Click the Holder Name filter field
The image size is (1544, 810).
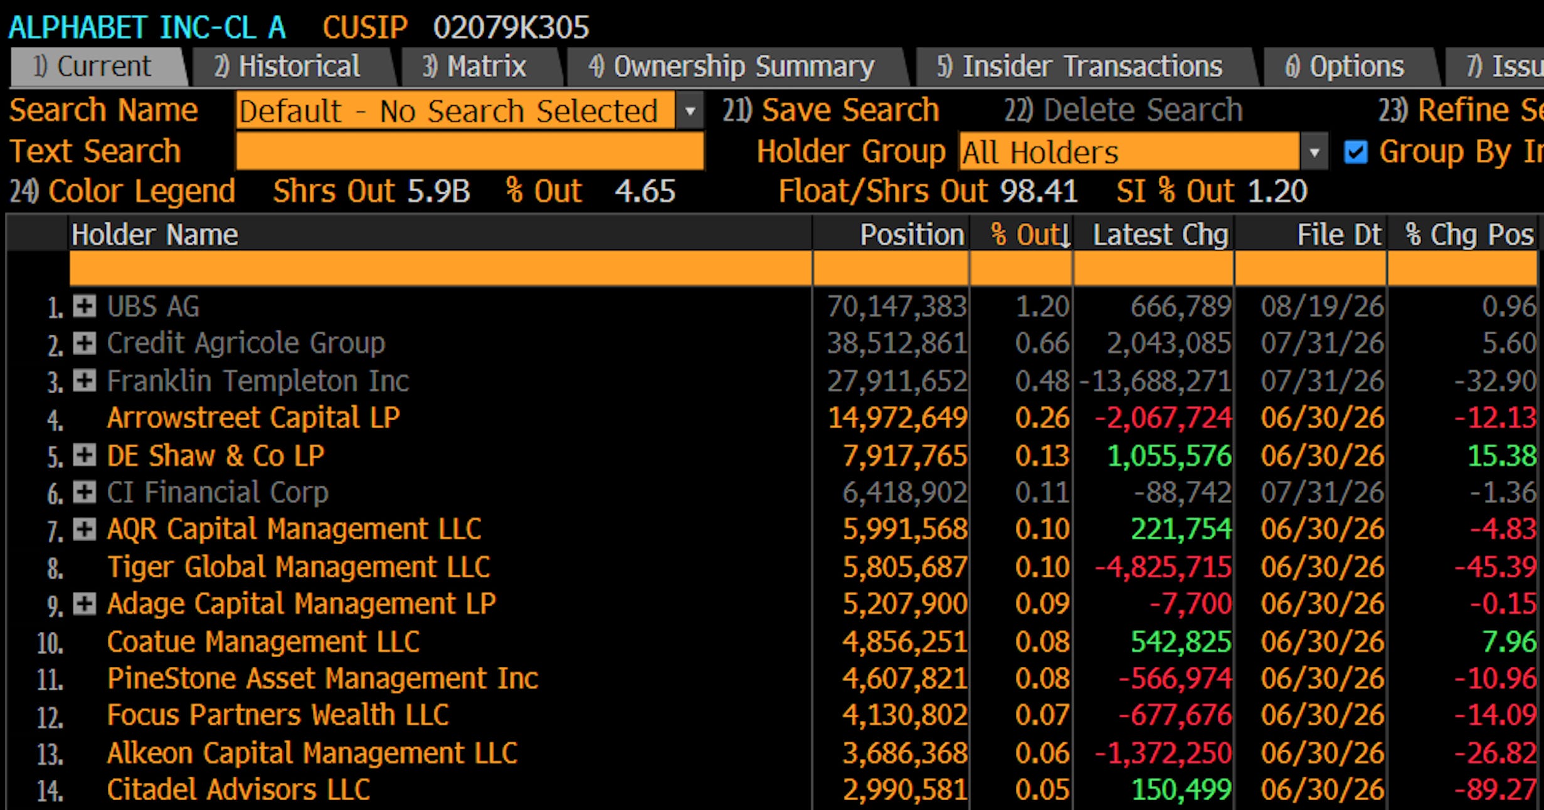pyautogui.click(x=440, y=268)
